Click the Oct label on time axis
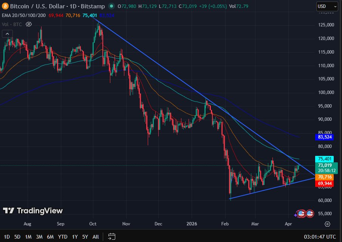This screenshot has height=242, width=342. [x=93, y=224]
